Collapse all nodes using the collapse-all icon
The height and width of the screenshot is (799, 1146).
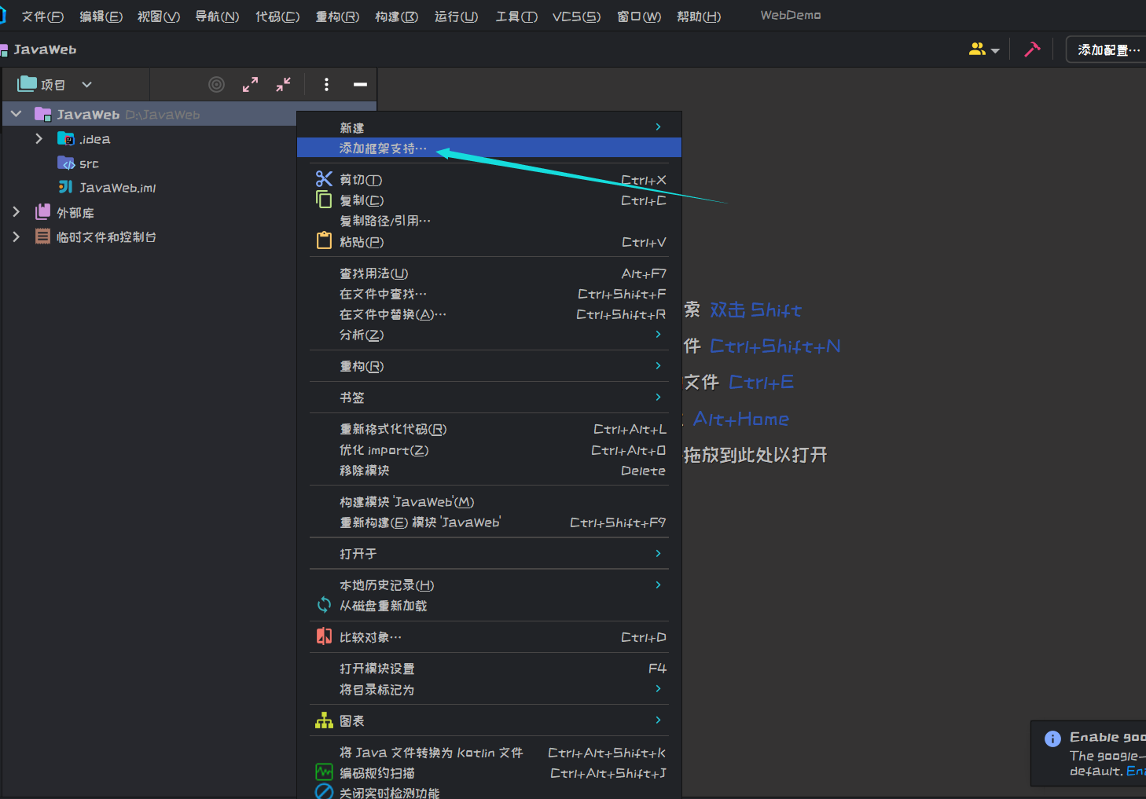coord(283,84)
